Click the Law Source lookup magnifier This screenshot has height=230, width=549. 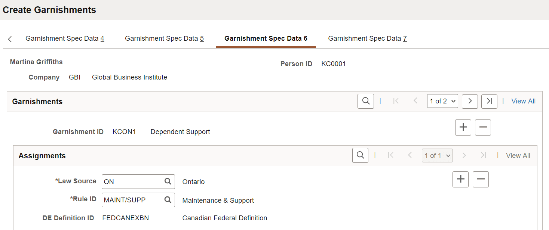pyautogui.click(x=168, y=181)
